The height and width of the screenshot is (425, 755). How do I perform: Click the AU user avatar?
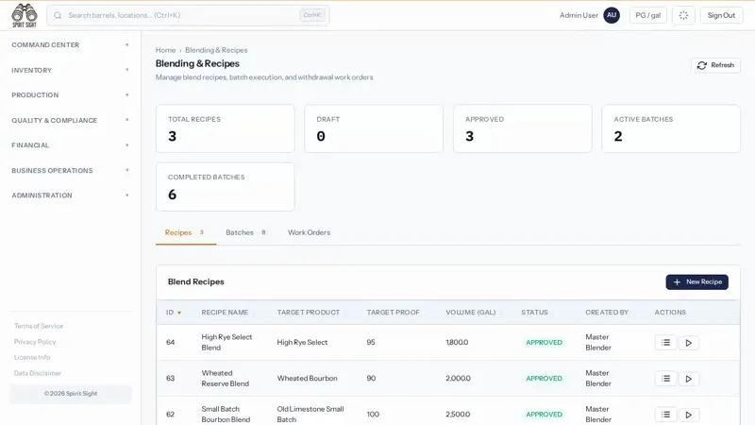point(612,15)
